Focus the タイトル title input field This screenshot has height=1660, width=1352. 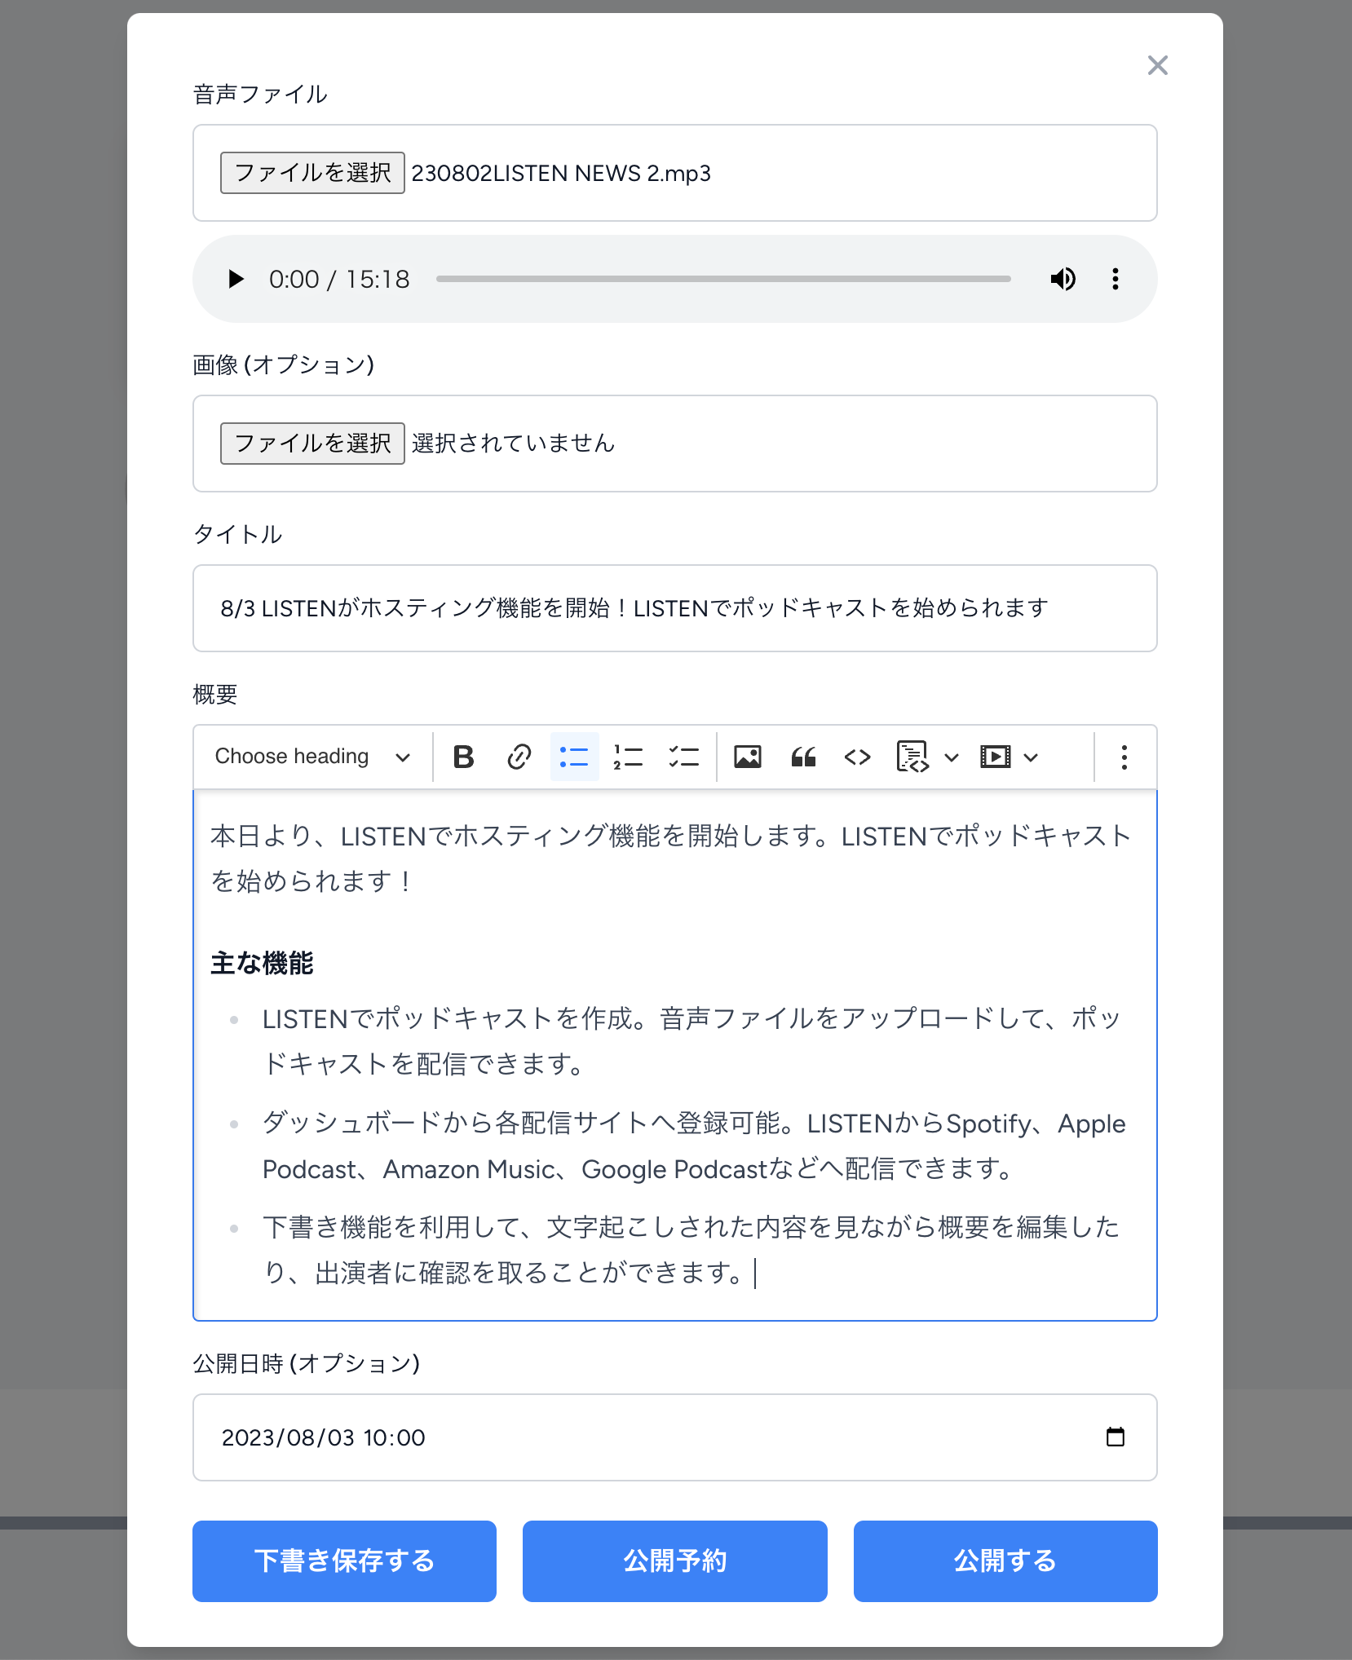pyautogui.click(x=675, y=608)
